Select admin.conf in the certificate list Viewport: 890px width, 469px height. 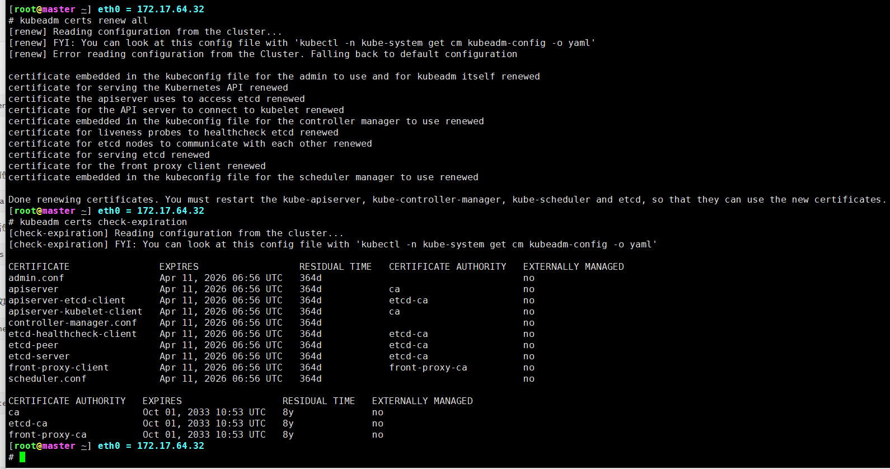36,278
